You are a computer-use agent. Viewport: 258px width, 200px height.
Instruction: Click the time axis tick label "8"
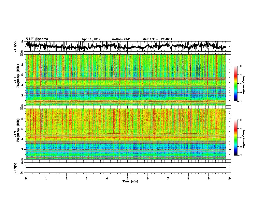188,178
